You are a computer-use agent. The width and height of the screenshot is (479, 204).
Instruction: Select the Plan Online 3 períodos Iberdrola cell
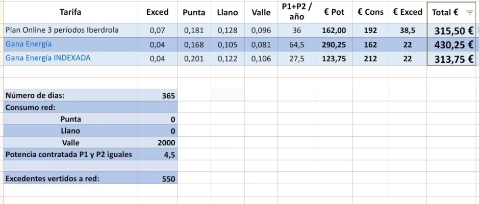pos(70,30)
